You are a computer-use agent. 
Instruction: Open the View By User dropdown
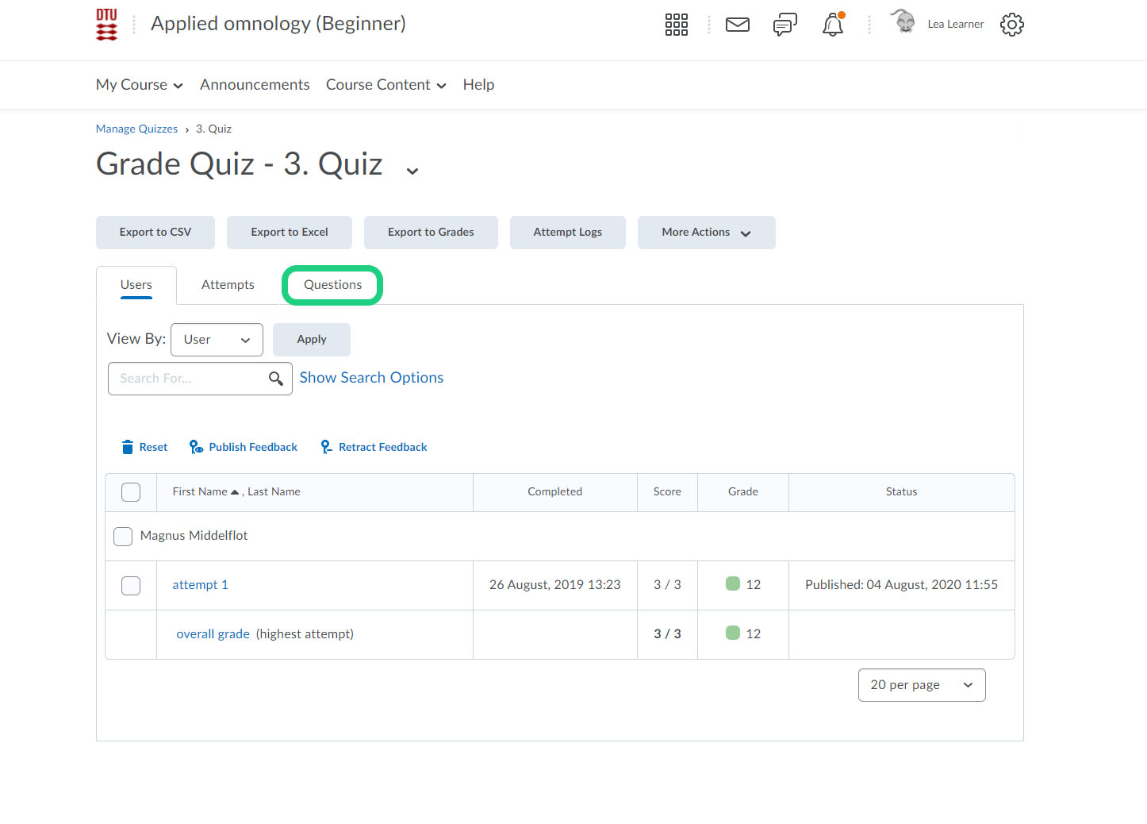coord(217,340)
